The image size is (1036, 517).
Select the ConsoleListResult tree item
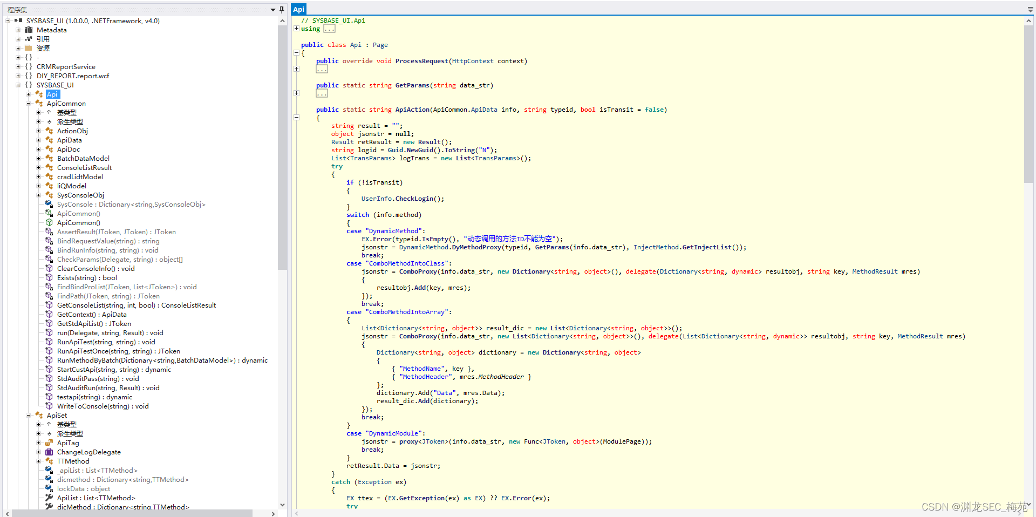pyautogui.click(x=85, y=167)
